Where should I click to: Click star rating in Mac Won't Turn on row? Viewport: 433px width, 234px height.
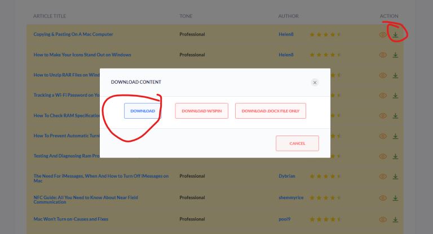(325, 219)
